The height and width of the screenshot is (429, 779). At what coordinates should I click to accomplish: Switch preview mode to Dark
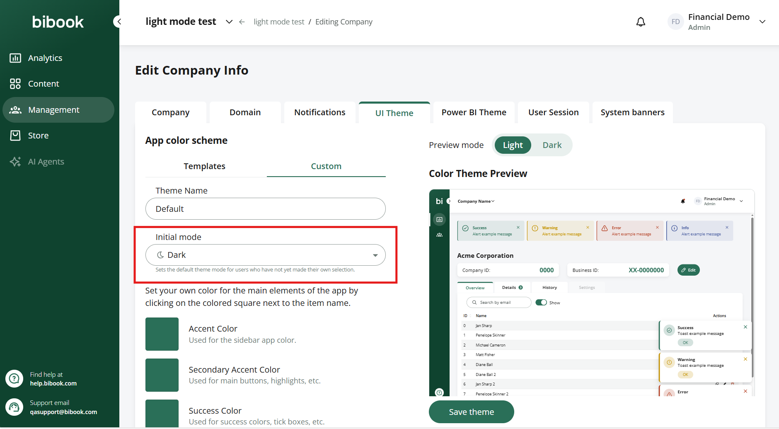click(552, 145)
